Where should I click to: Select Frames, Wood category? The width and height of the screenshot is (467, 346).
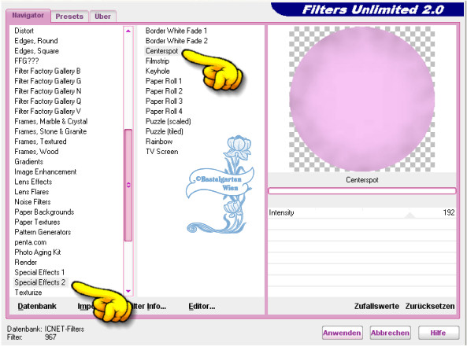36,152
